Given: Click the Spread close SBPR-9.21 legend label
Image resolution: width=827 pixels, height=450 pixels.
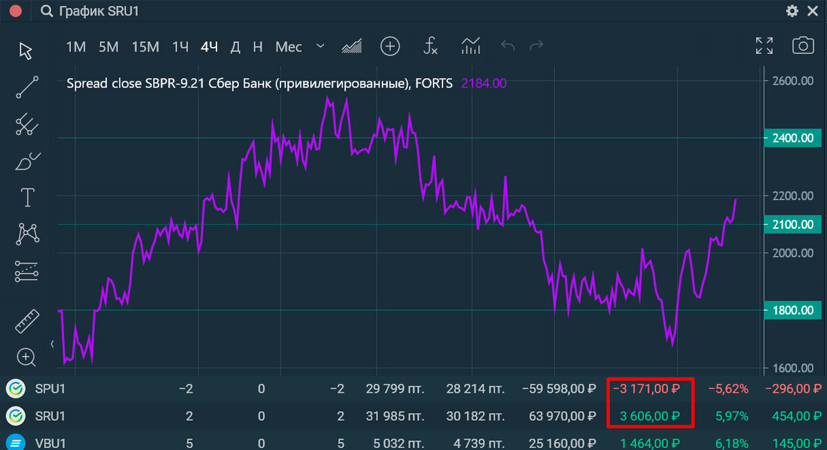Looking at the screenshot, I should 259,83.
